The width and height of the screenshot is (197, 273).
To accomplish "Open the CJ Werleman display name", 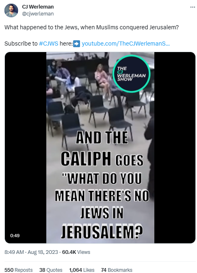I will click(38, 7).
